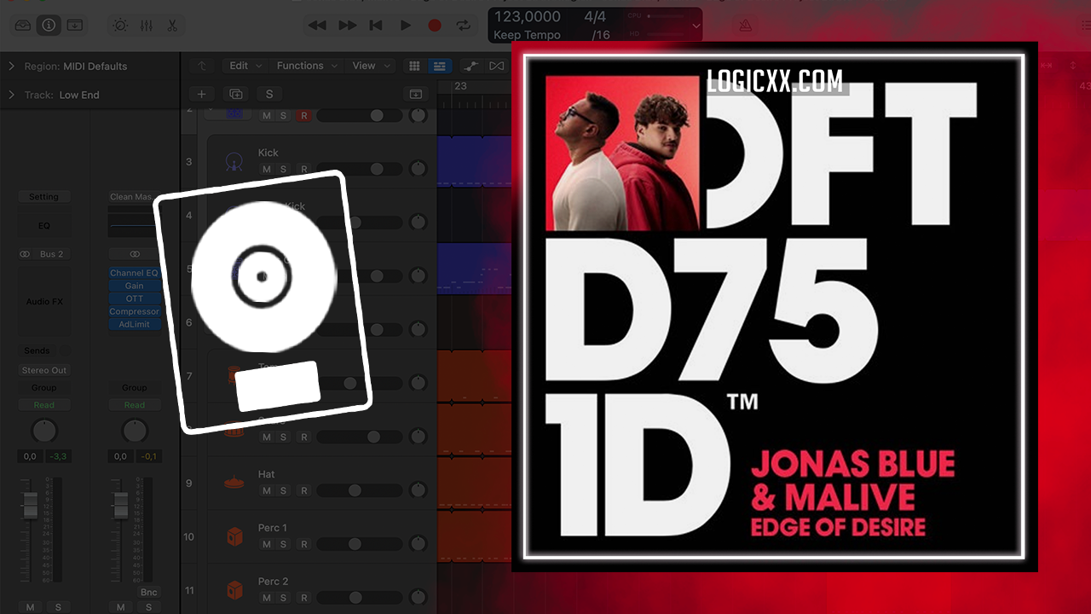
Task: Open the Setting button on left strip
Action: tap(44, 197)
